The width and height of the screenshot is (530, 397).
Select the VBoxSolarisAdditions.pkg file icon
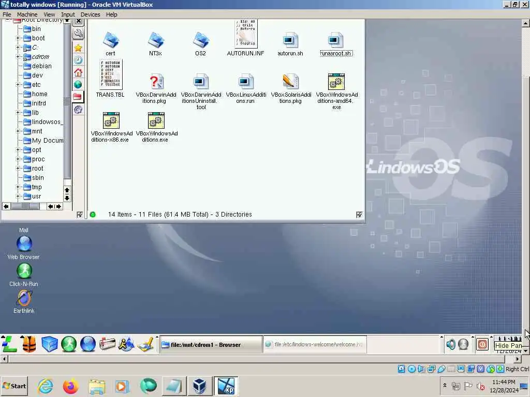coord(291,82)
